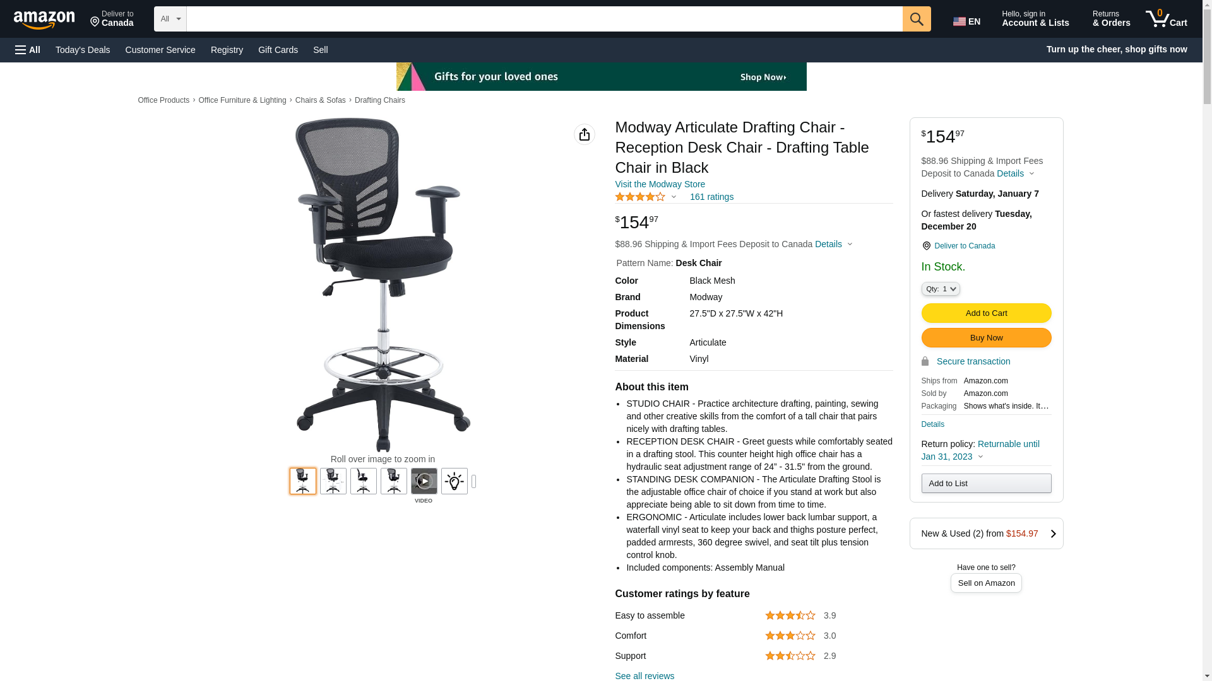Open the Qty quantity dropdown
This screenshot has height=681, width=1212.
[941, 289]
